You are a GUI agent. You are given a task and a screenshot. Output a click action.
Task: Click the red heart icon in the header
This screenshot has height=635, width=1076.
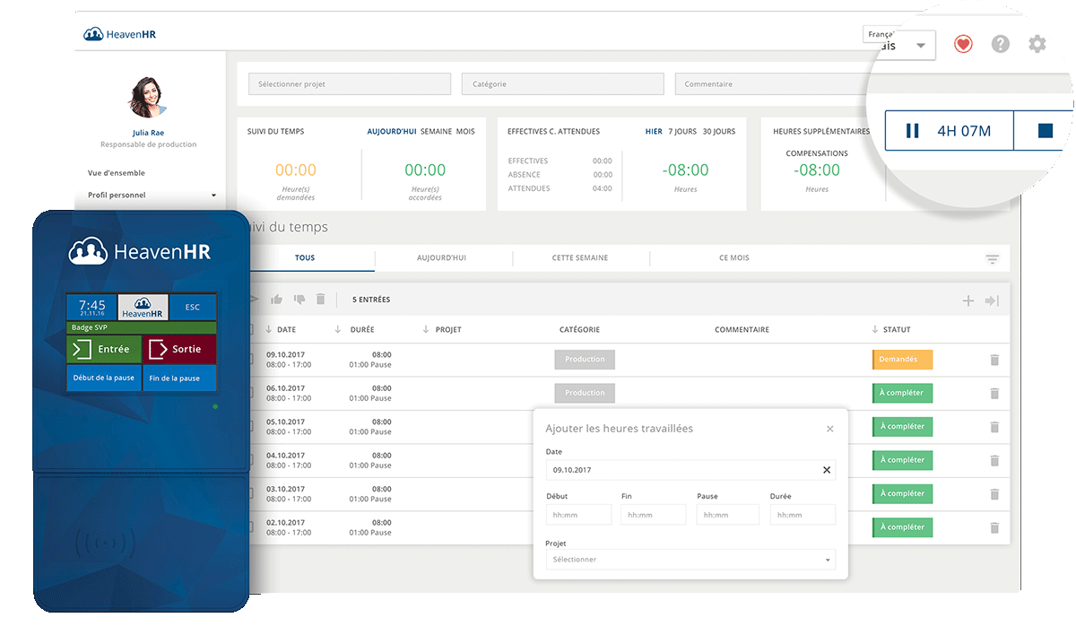click(x=963, y=43)
